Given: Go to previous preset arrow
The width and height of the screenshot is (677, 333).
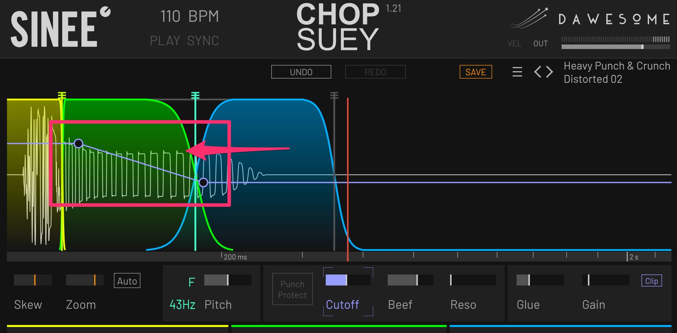Looking at the screenshot, I should click(537, 72).
